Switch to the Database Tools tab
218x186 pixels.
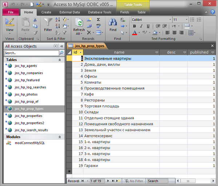(x=100, y=12)
